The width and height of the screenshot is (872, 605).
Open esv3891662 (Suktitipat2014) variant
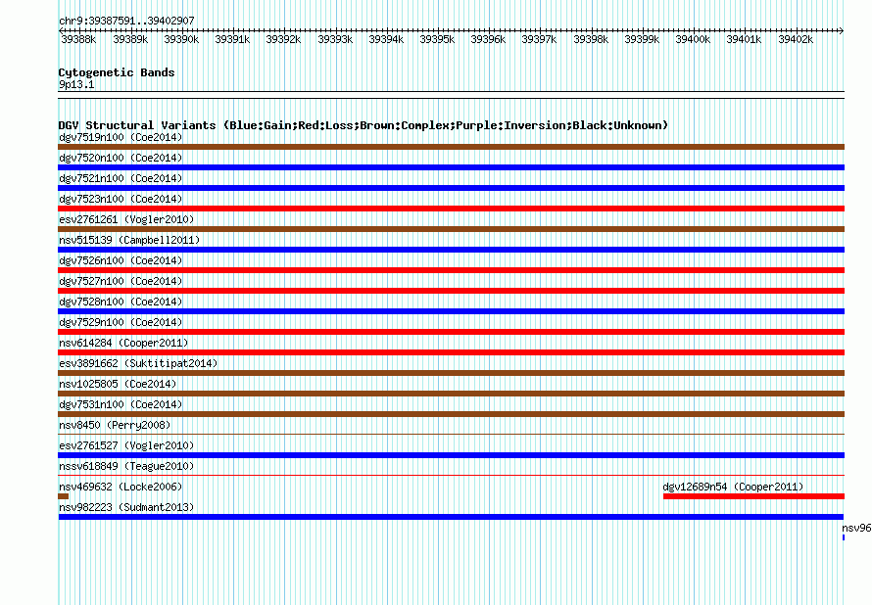[138, 363]
